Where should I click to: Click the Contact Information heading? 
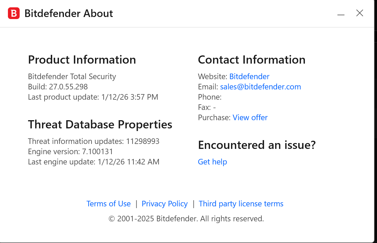pos(252,60)
